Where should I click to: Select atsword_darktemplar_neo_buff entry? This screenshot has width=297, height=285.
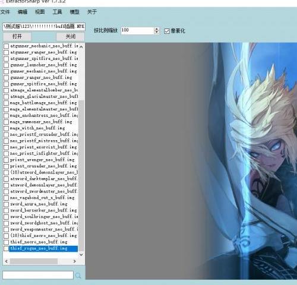click(x=43, y=179)
